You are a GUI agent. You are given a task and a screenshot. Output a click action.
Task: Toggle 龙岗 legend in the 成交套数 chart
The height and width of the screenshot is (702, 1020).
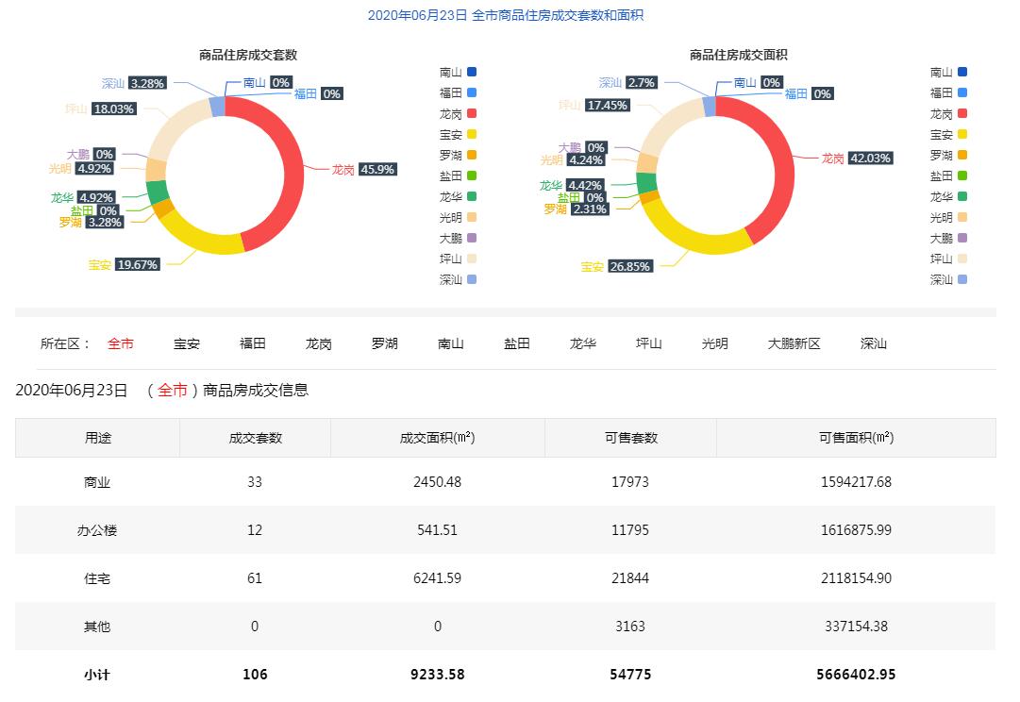pyautogui.click(x=458, y=113)
